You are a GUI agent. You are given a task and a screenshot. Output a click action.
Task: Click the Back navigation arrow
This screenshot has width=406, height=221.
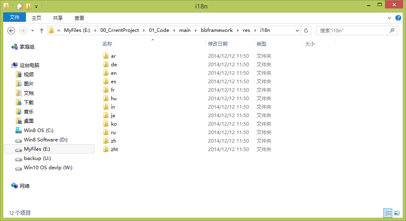pyautogui.click(x=11, y=30)
